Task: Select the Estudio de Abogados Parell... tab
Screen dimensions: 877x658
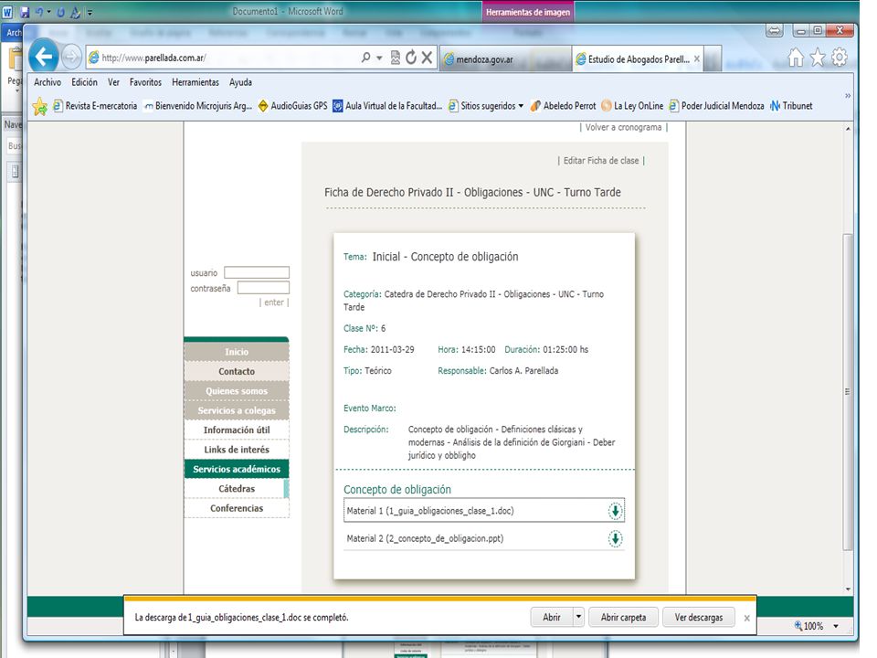Action: click(639, 58)
